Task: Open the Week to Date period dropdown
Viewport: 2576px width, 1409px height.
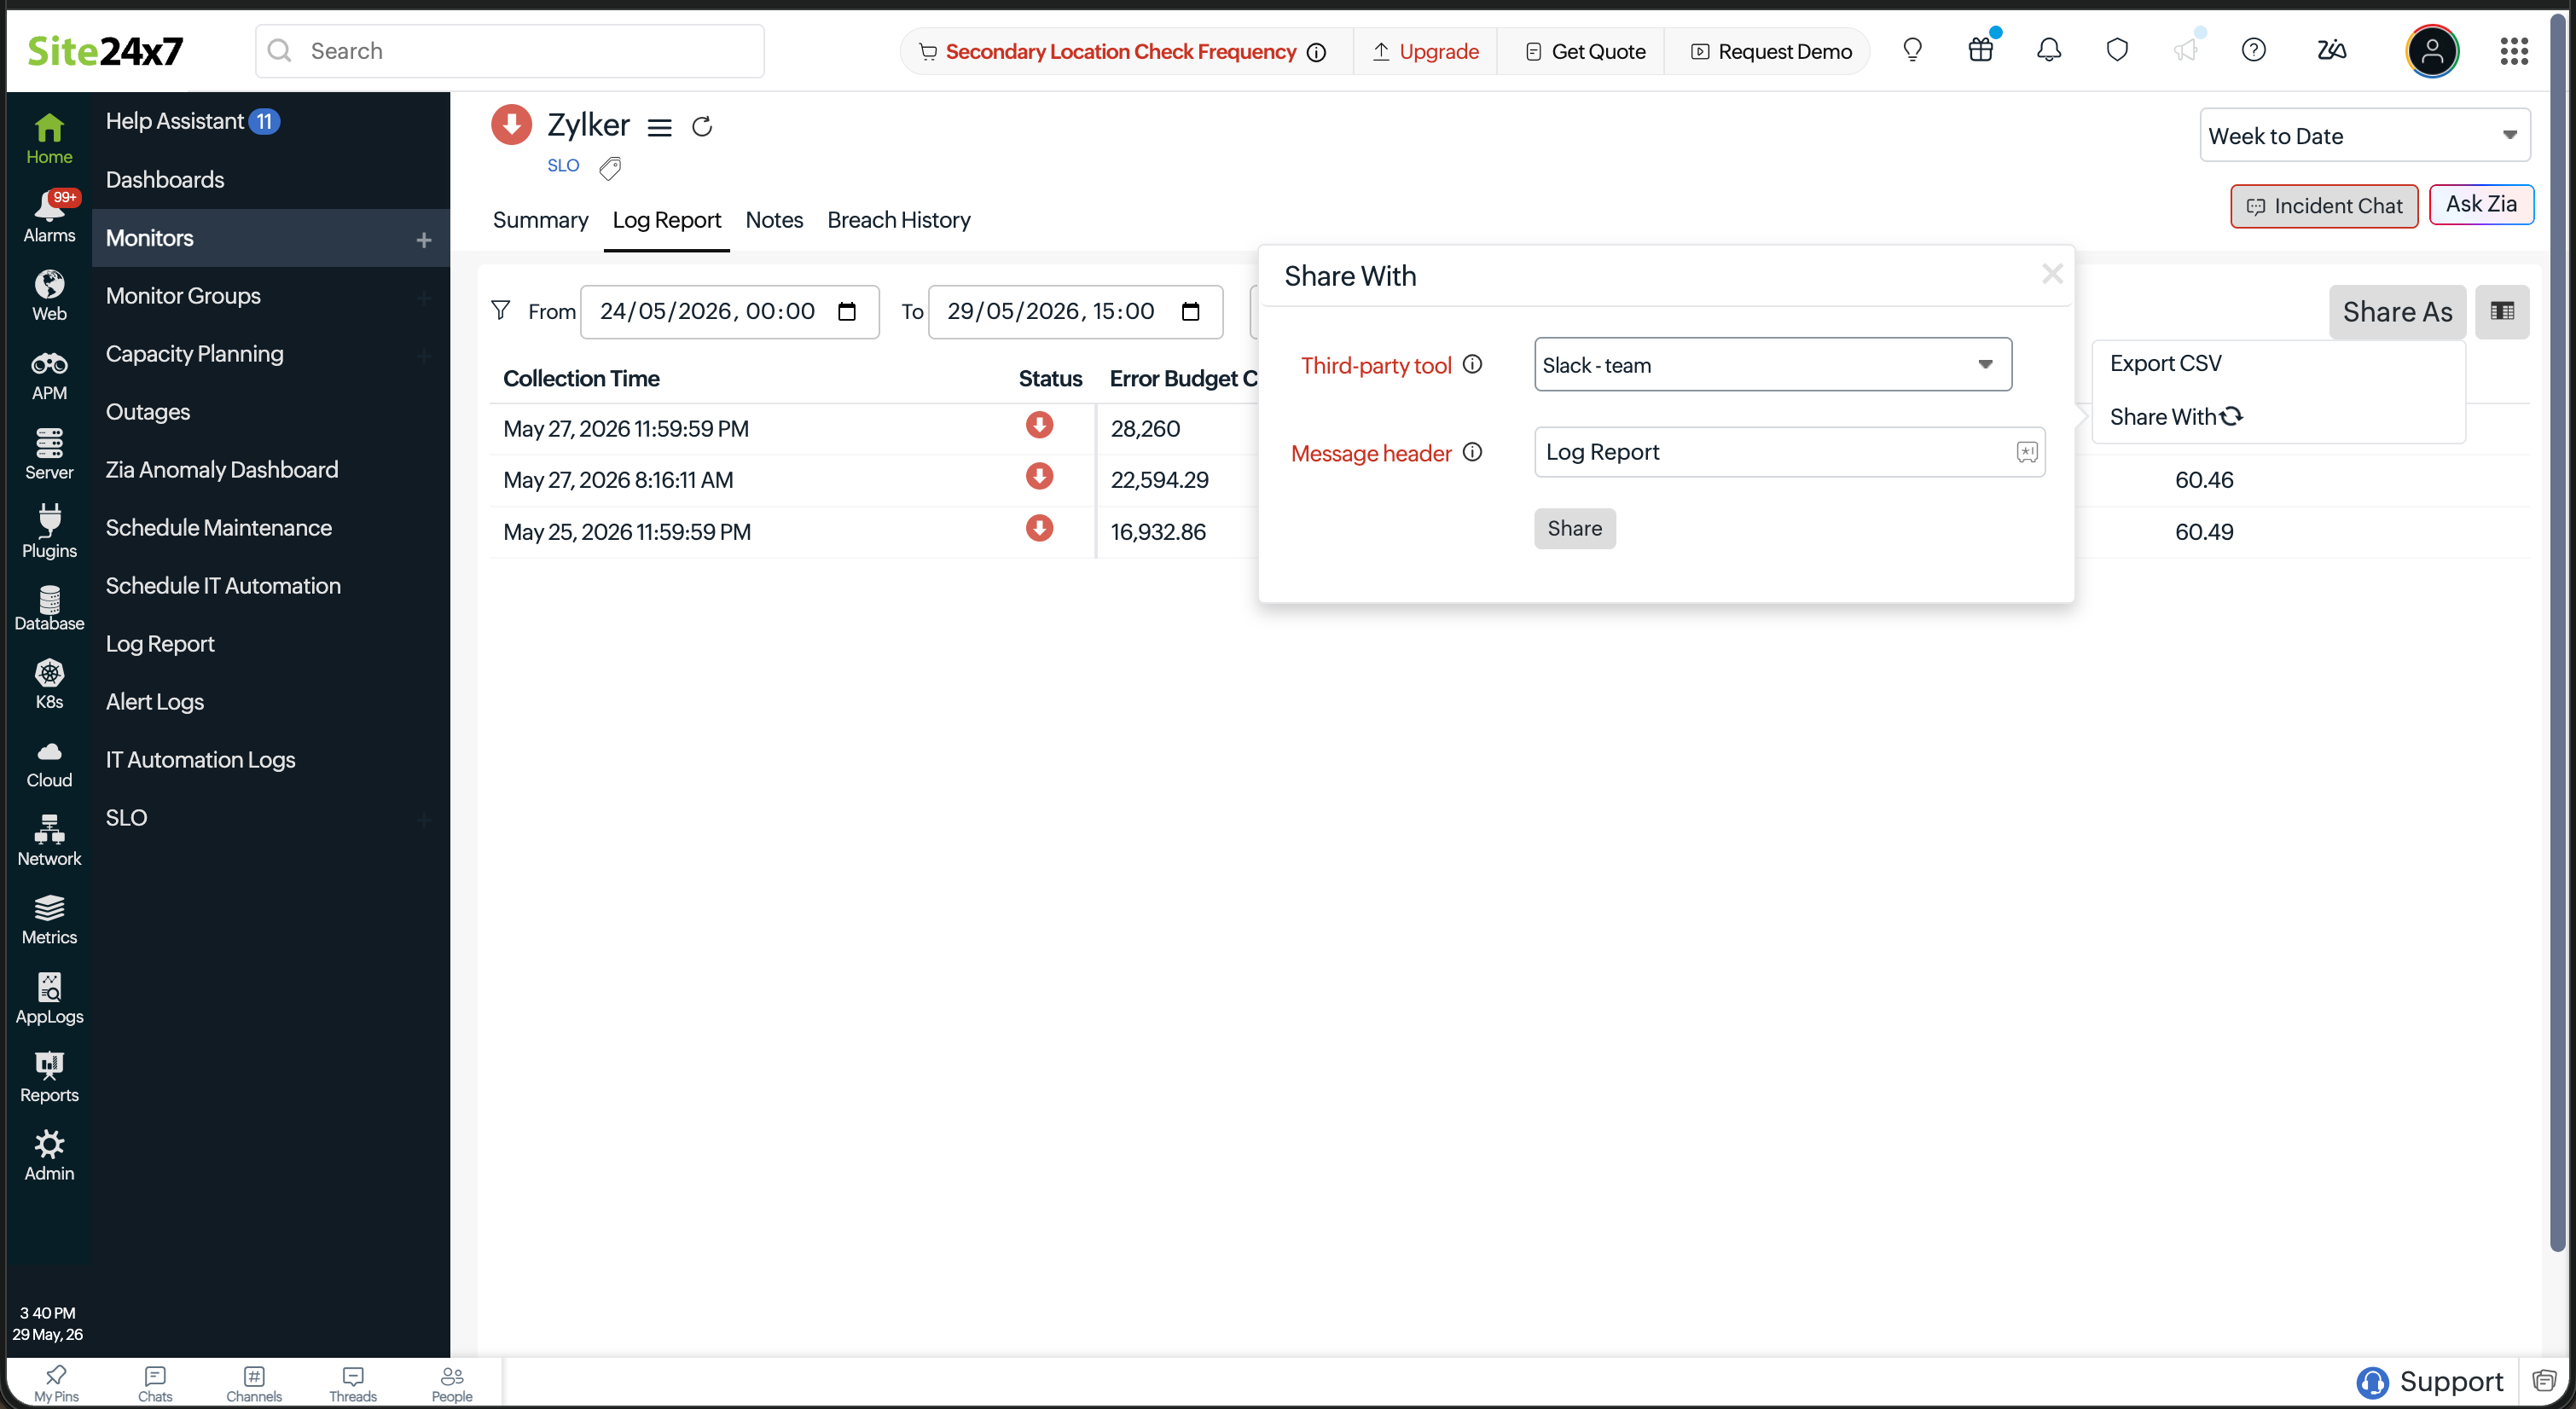Action: tap(2364, 135)
